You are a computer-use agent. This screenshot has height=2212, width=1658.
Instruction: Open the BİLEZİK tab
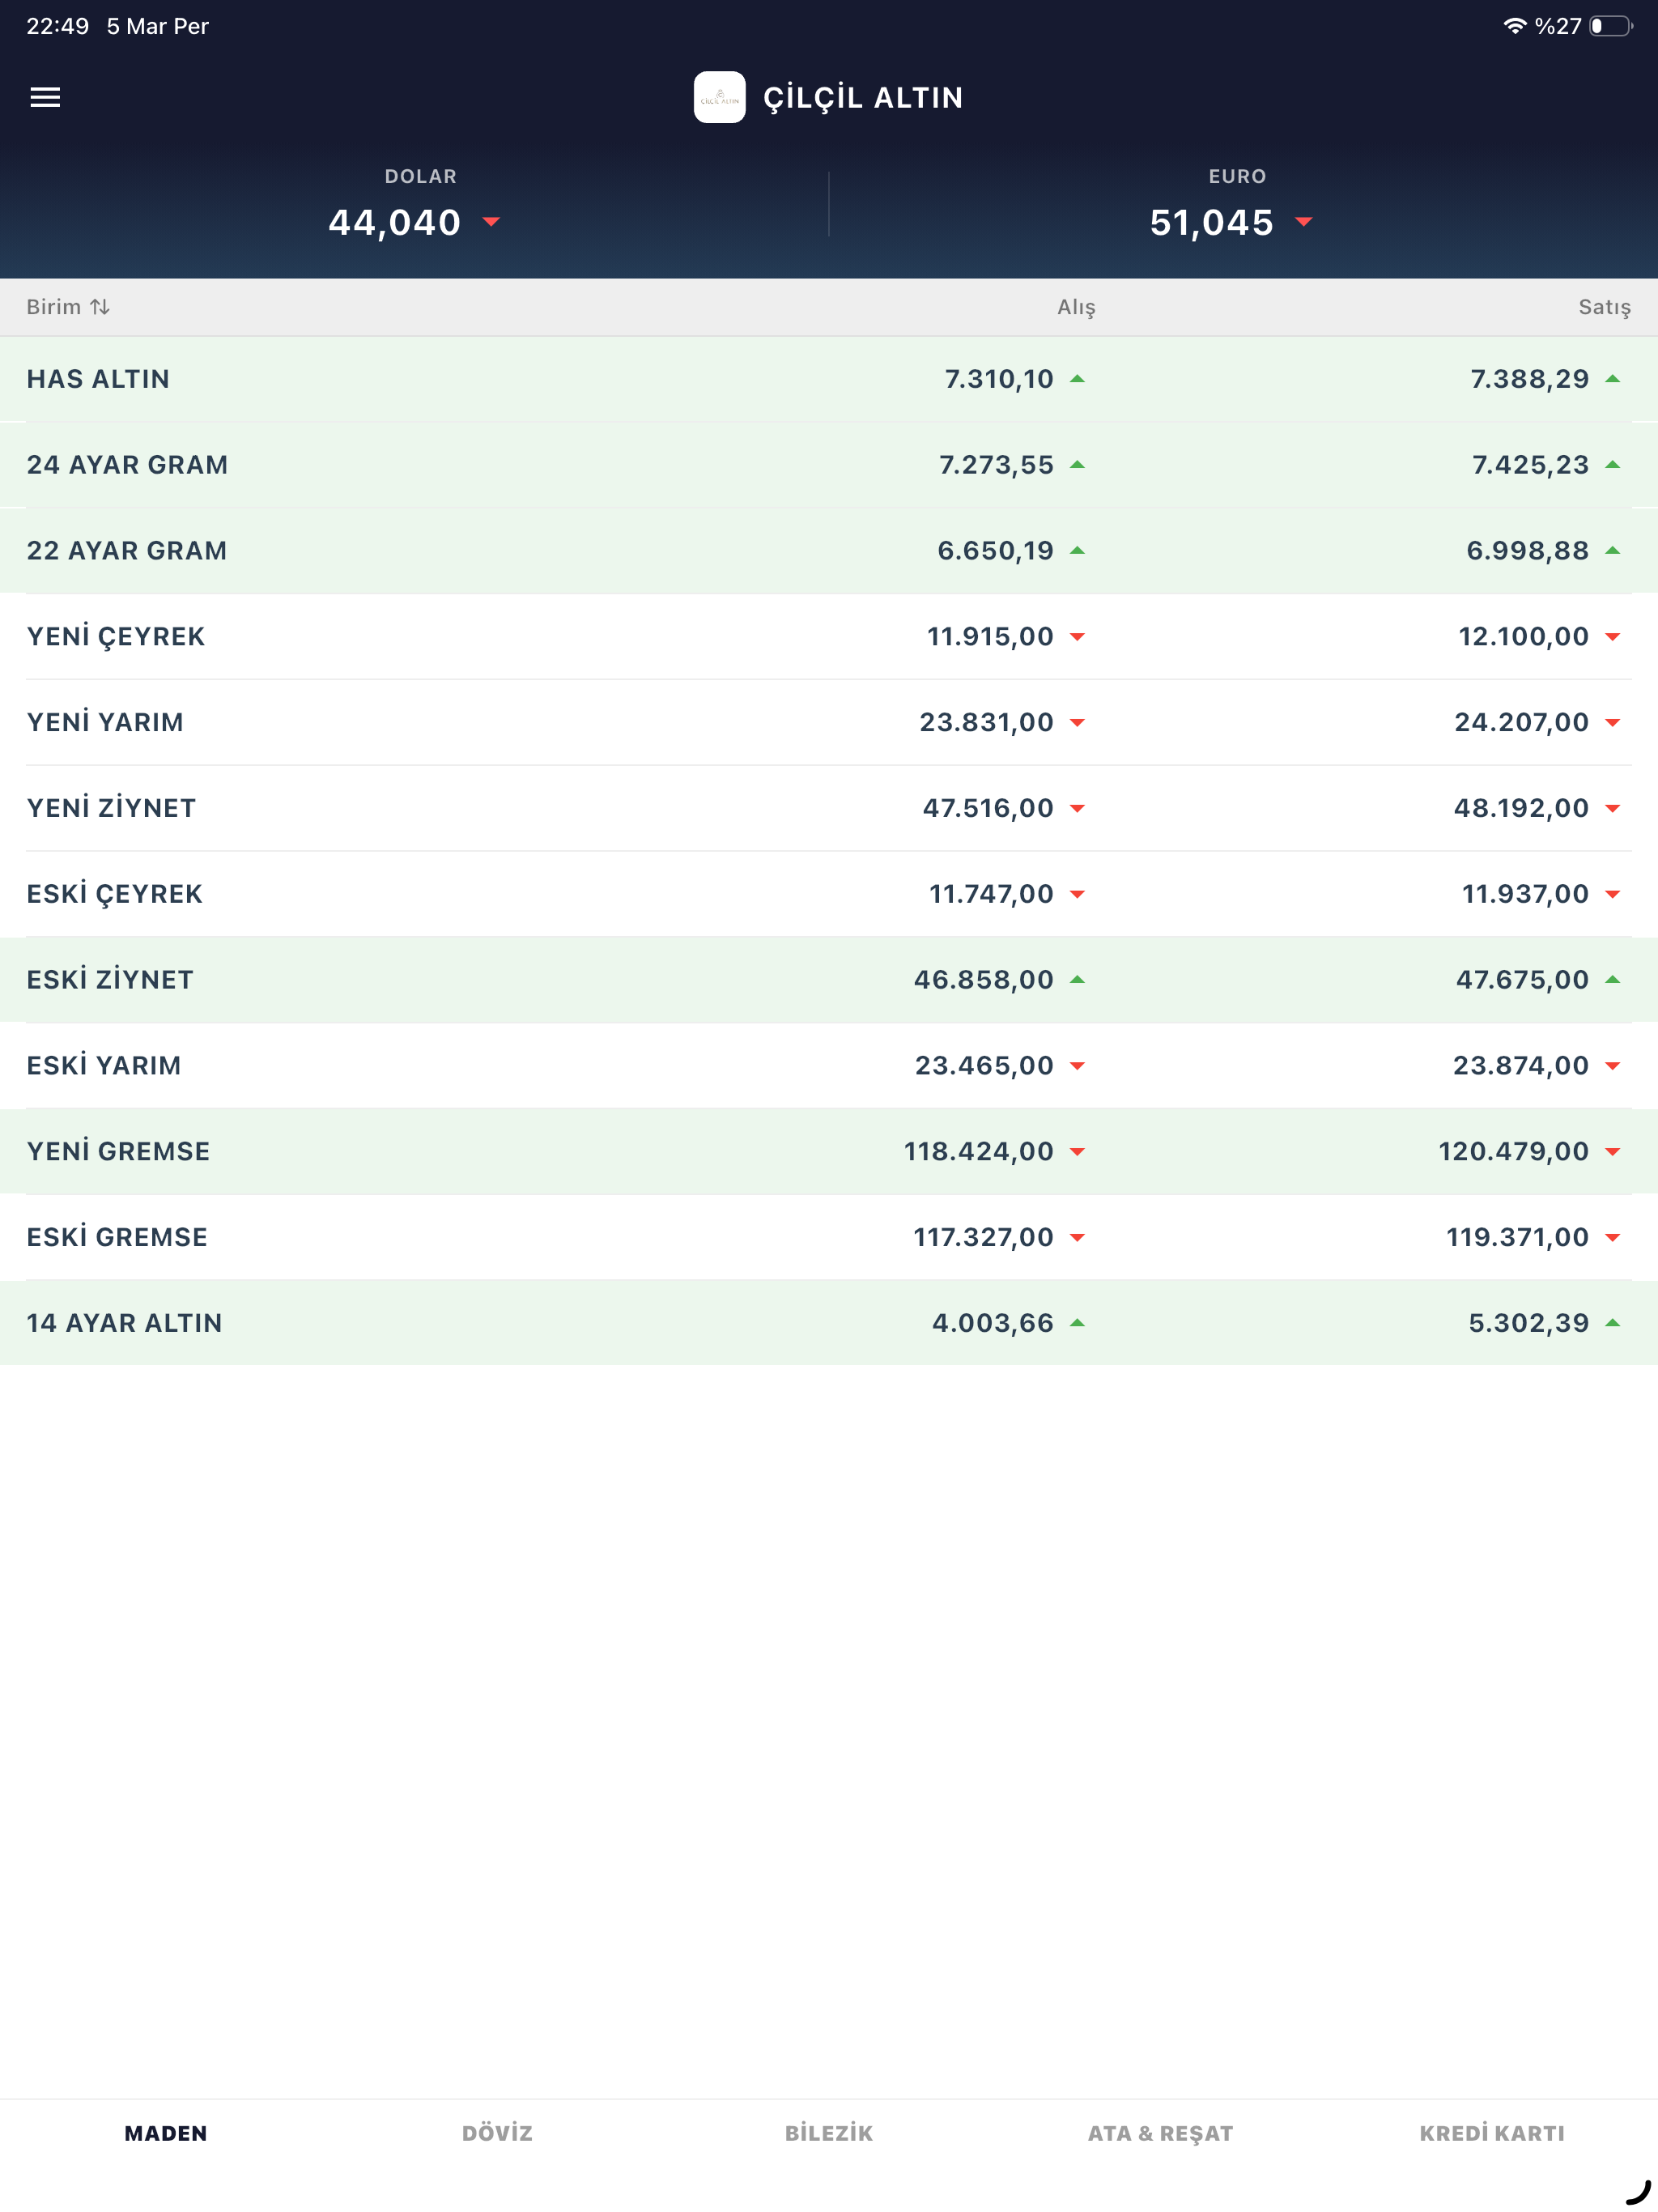tap(828, 2133)
